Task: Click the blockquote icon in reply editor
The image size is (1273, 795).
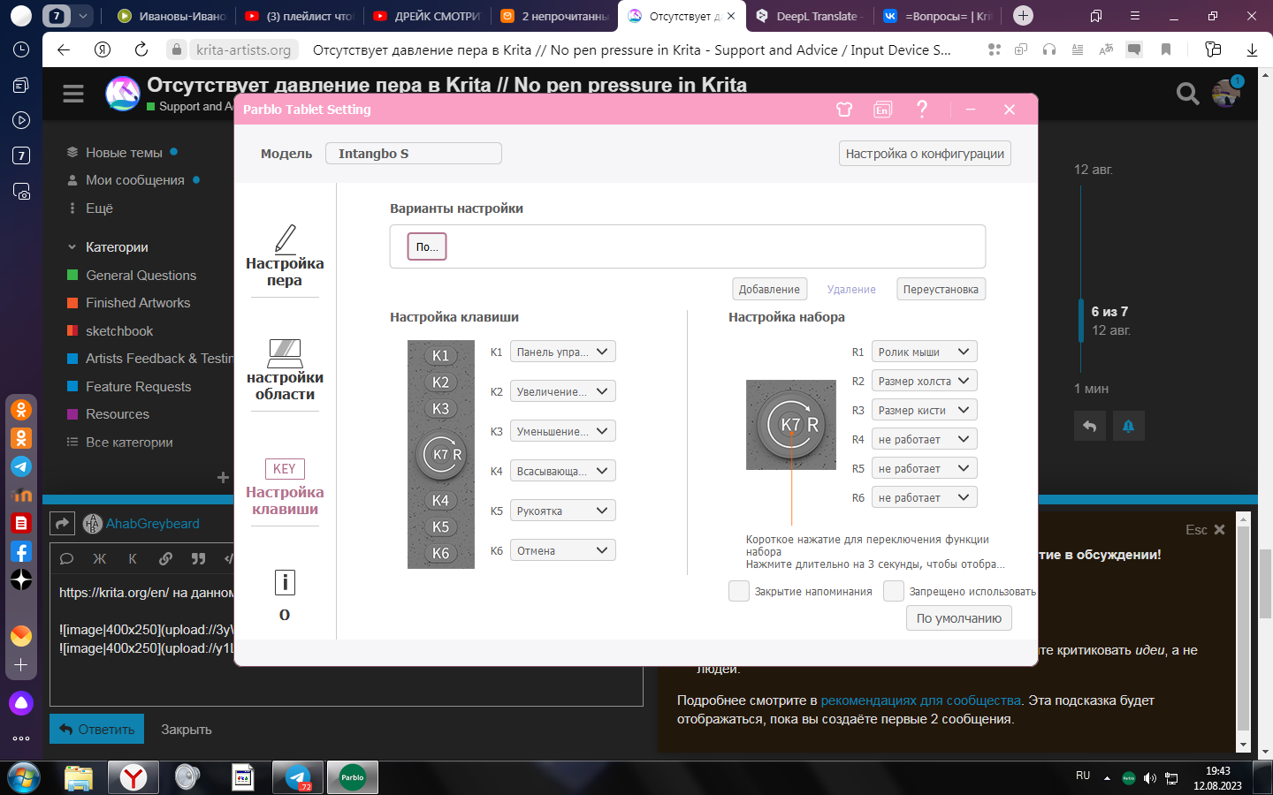Action: pyautogui.click(x=198, y=558)
